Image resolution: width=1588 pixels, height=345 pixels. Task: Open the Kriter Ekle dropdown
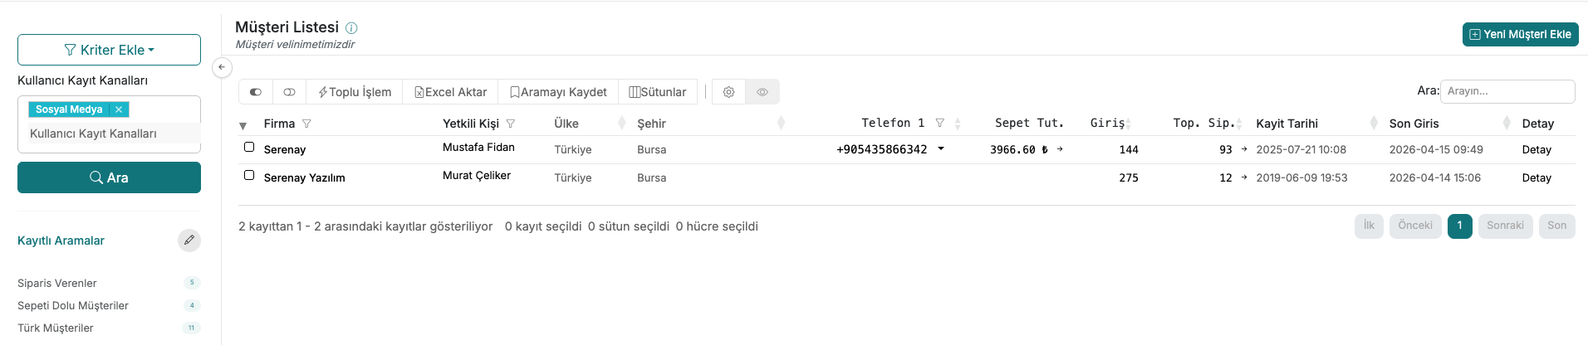109,50
